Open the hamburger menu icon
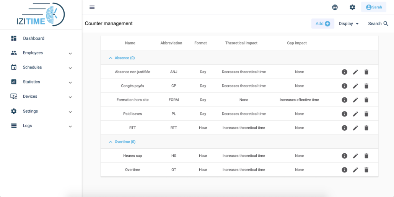The image size is (394, 197). [92, 7]
